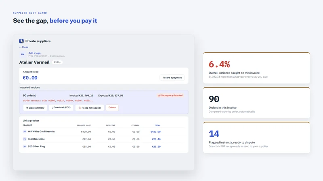Click the Close back link

coord(24,47)
